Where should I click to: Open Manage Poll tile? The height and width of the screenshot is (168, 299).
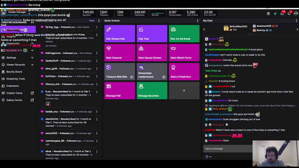pos(120,91)
